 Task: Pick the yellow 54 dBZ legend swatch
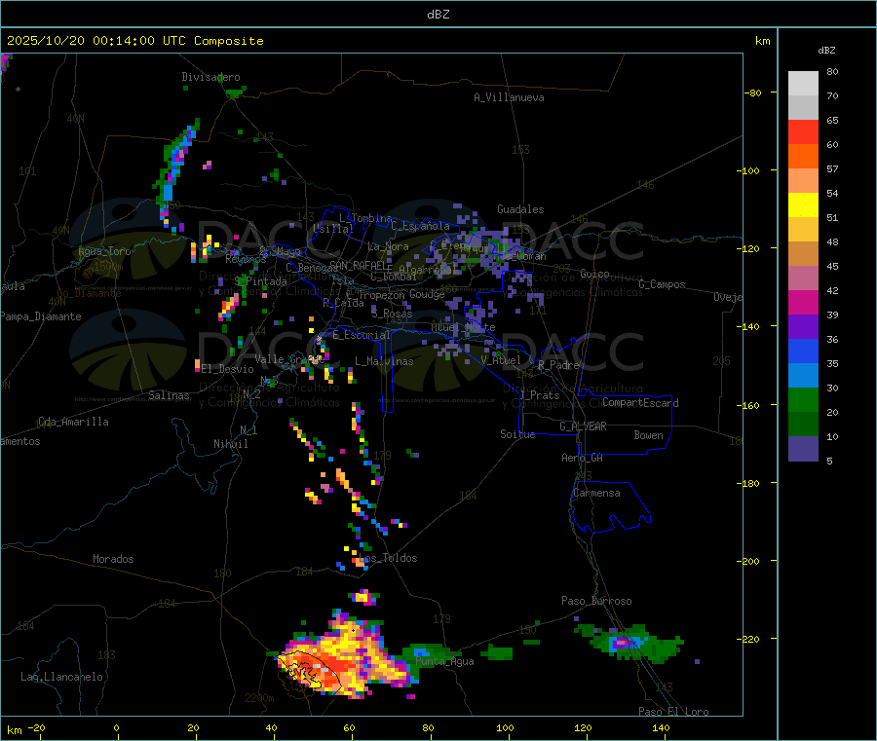tap(803, 205)
